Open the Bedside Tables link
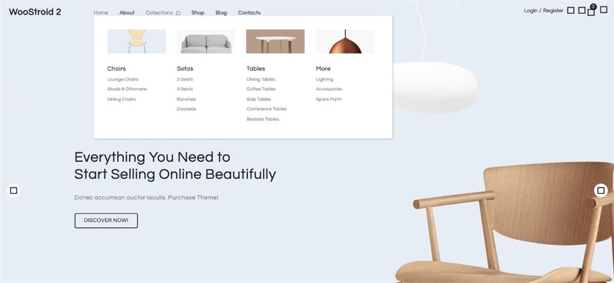This screenshot has width=614, height=283. click(263, 119)
